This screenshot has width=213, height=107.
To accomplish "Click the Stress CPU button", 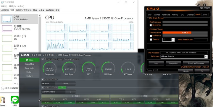I will pos(173,63).
